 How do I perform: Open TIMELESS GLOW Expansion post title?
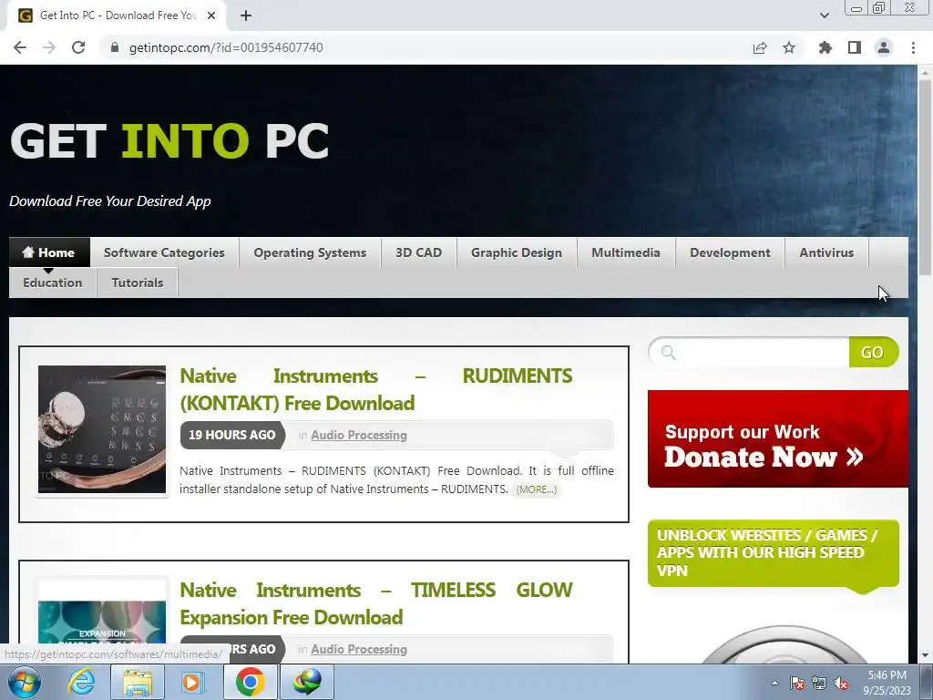(376, 603)
